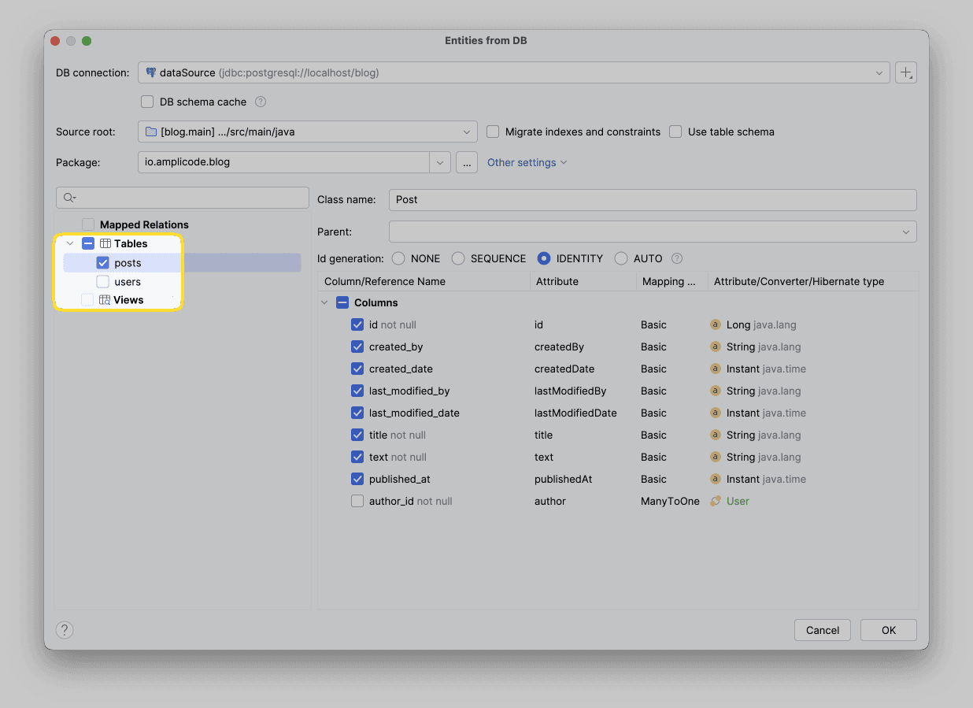Click the OK button
The width and height of the screenshot is (973, 708).
pyautogui.click(x=889, y=630)
